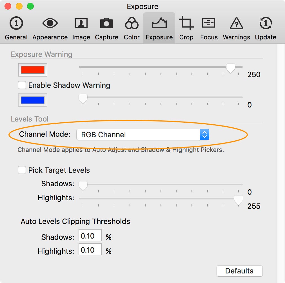
Task: Click the Exposure tab in toolbar
Action: click(159, 28)
